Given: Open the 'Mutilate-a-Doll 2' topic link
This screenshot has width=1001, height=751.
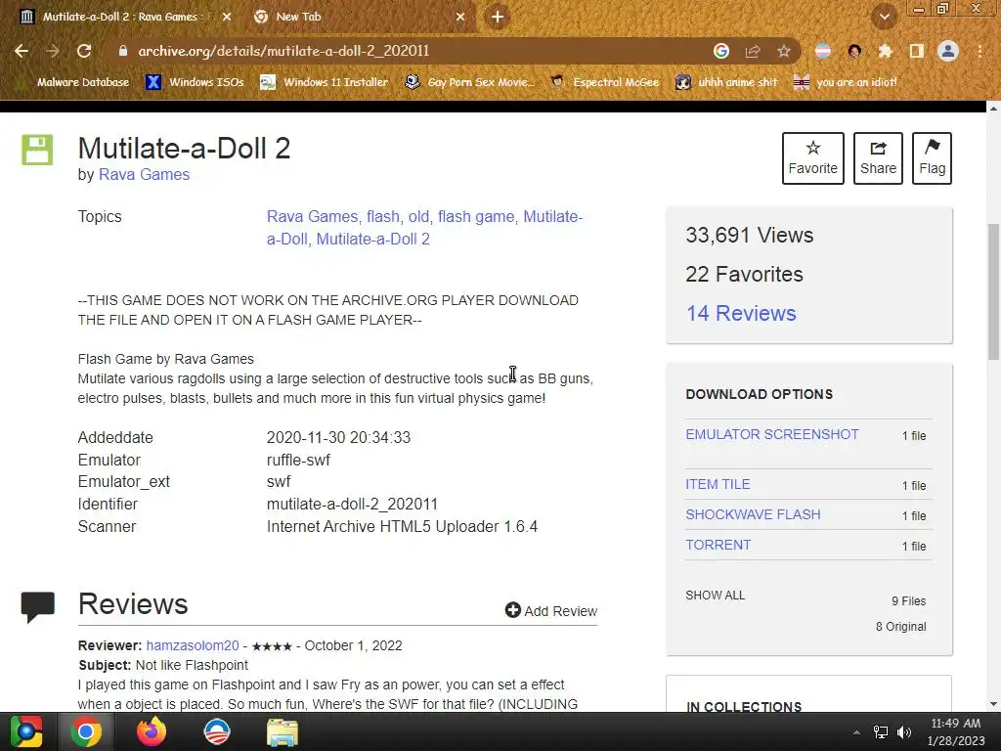Looking at the screenshot, I should pos(372,239).
